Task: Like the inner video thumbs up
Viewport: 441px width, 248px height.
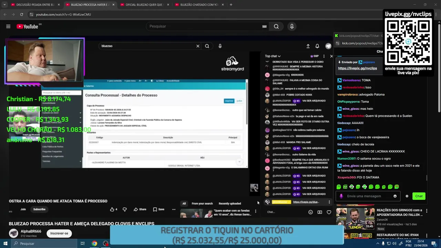Action: pos(113,209)
